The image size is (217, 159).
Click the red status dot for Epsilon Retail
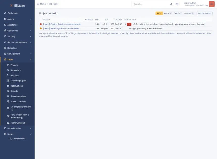click(41, 24)
